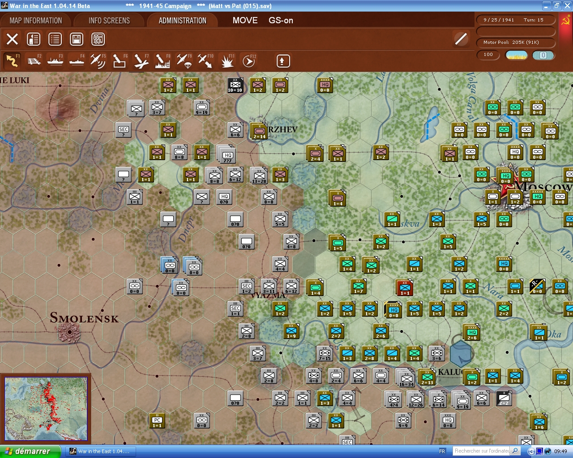Click the minimap jump thumbnail
The height and width of the screenshot is (458, 573).
click(46, 409)
